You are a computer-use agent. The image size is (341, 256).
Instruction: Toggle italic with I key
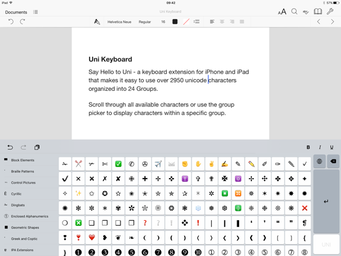pyautogui.click(x=320, y=147)
